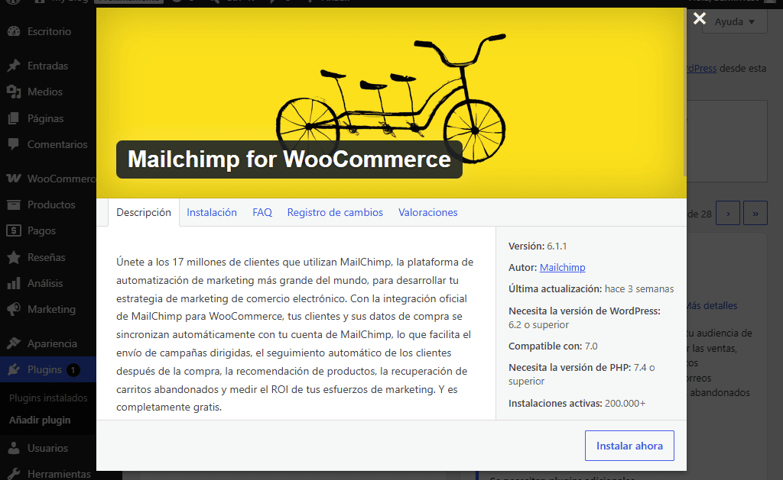
Task: Click Necesita la versión de PHP text
Action: [582, 375]
